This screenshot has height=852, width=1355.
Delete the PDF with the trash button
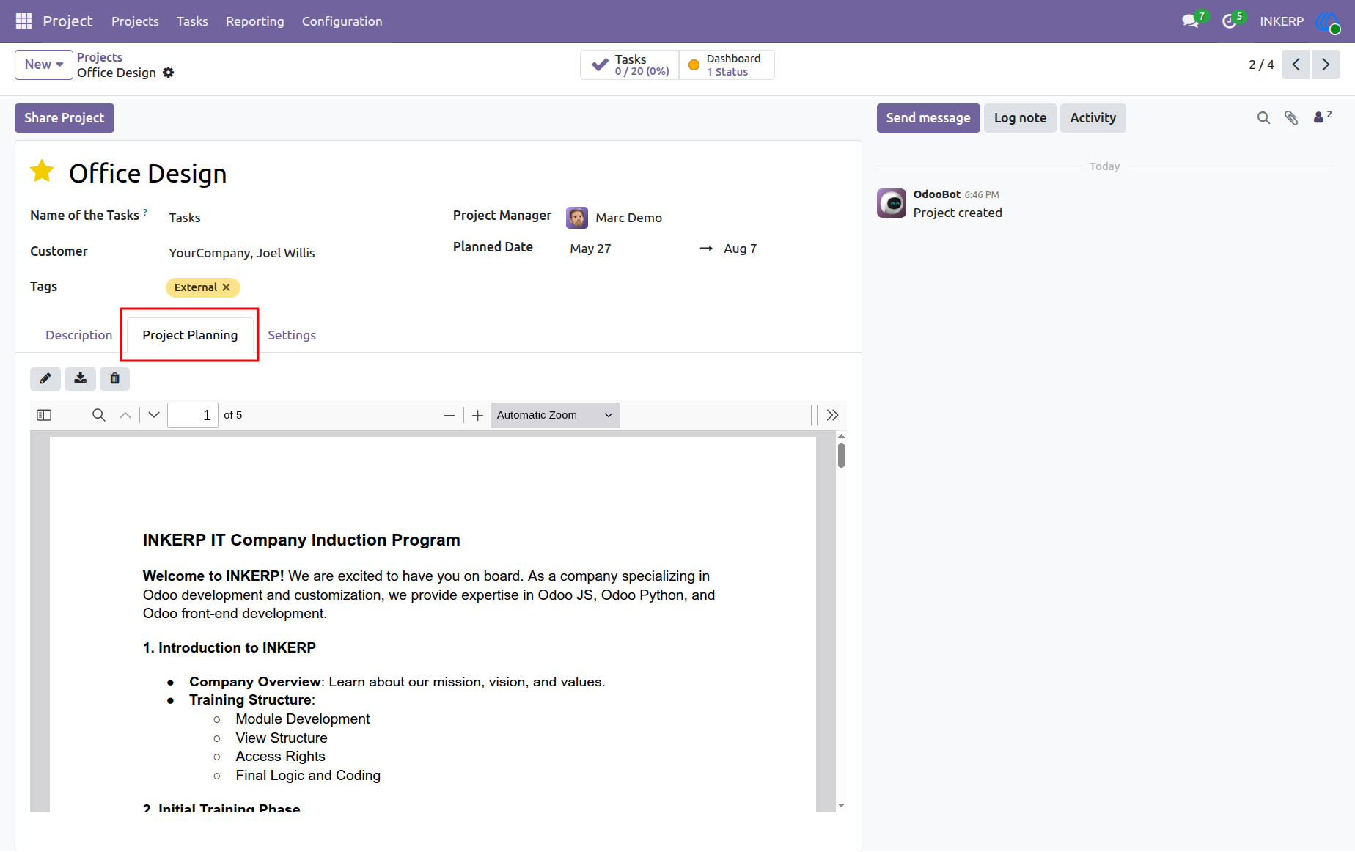pos(115,378)
